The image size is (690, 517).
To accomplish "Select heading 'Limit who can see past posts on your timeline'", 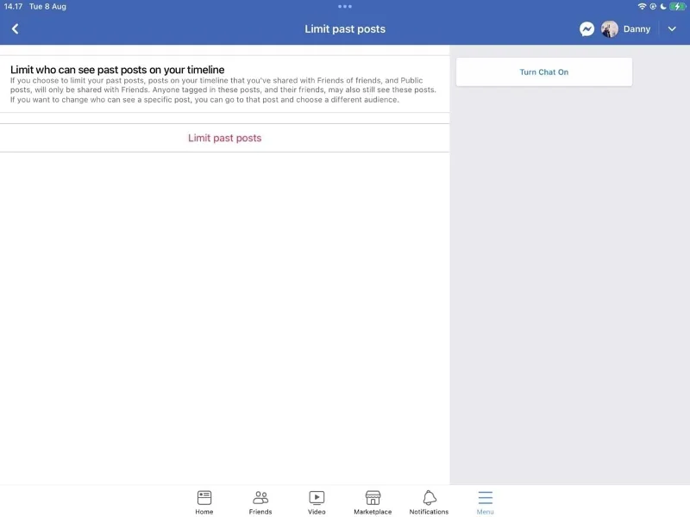I will 117,70.
